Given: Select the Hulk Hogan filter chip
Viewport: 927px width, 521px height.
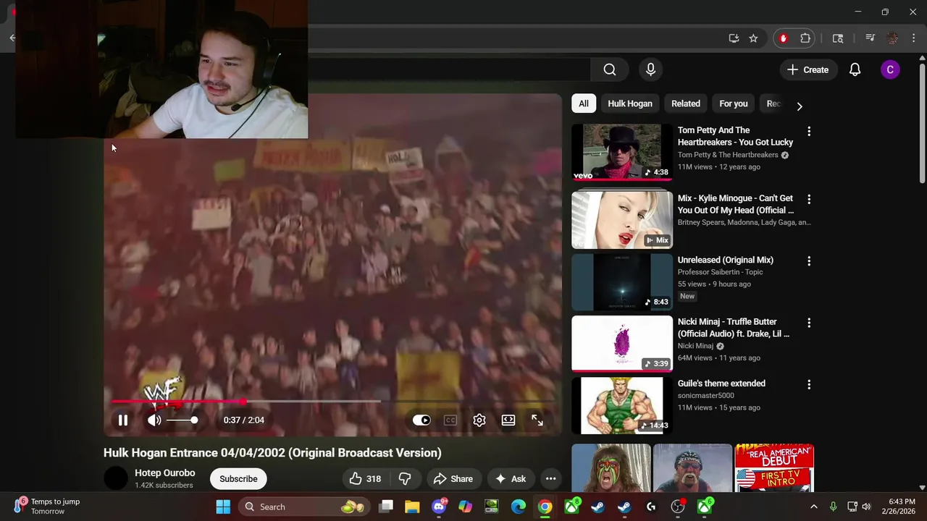Looking at the screenshot, I should click(x=630, y=103).
